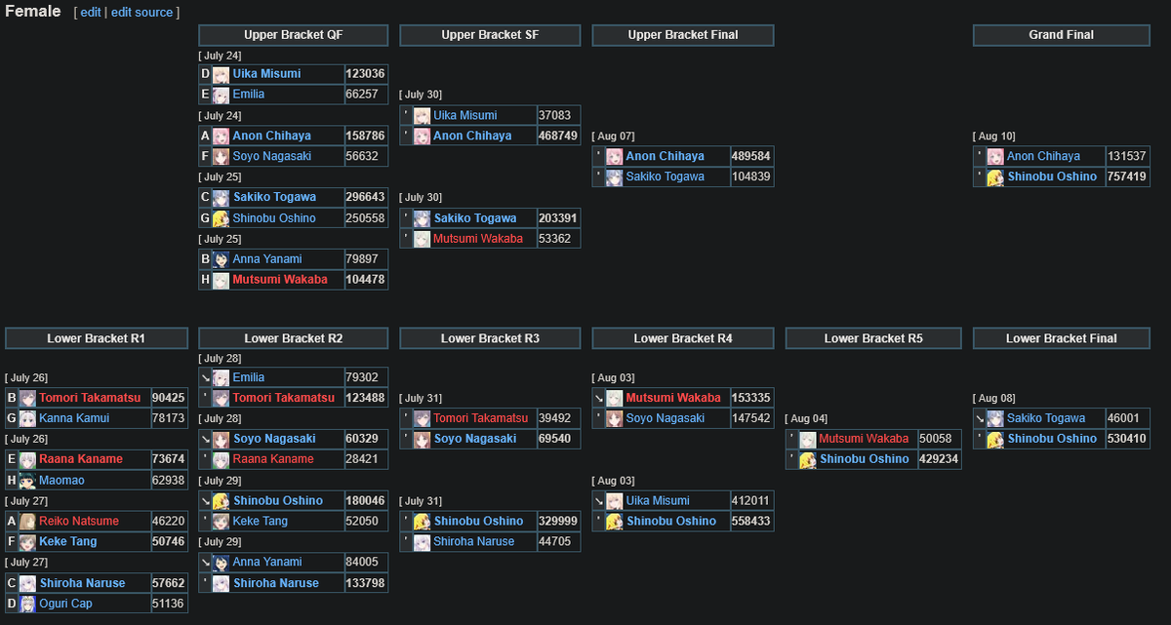
Task: Open Sakiko Togawa link in Upper Bracket Final
Action: click(x=666, y=177)
